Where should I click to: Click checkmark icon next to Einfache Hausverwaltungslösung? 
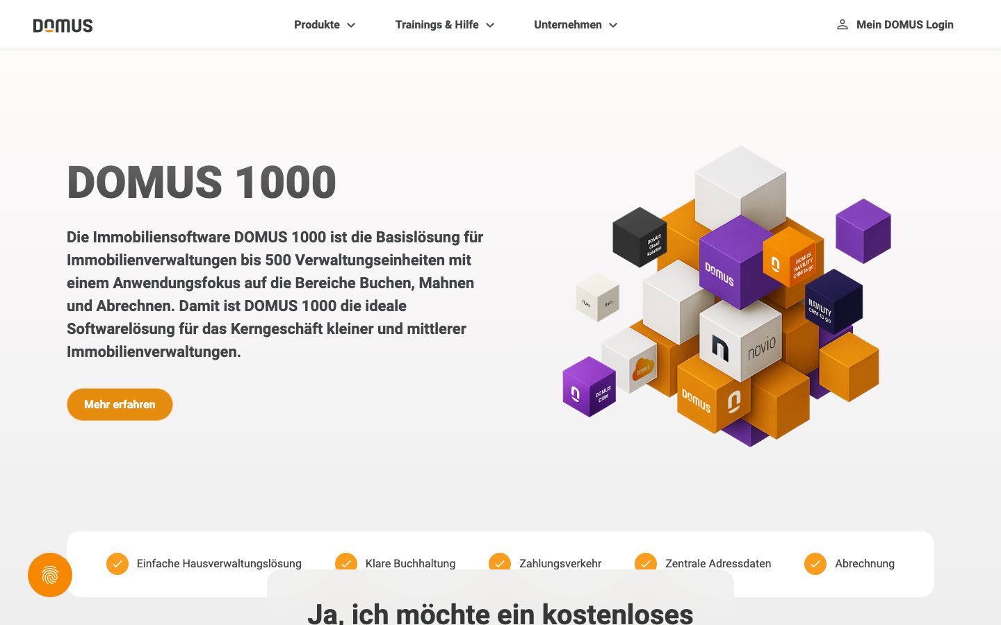coord(117,564)
